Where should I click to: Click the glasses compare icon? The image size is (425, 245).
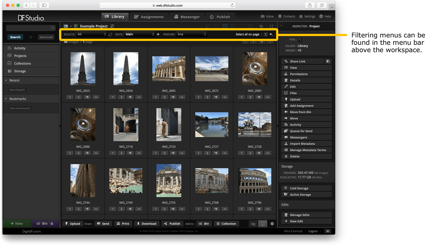[x=253, y=224]
